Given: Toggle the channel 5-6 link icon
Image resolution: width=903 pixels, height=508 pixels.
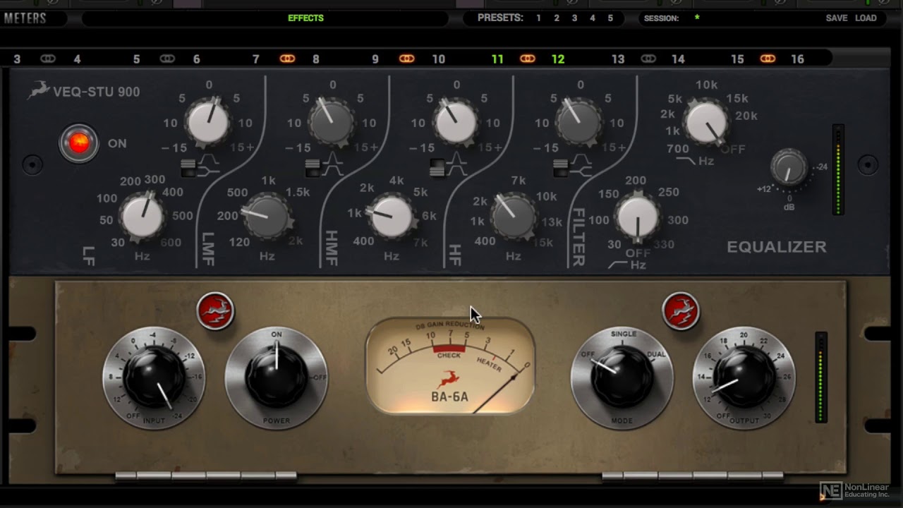Looking at the screenshot, I should coord(167,59).
